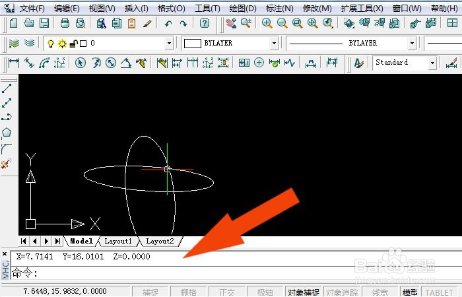
Task: Open the Help question mark icon
Action: (x=205, y=23)
